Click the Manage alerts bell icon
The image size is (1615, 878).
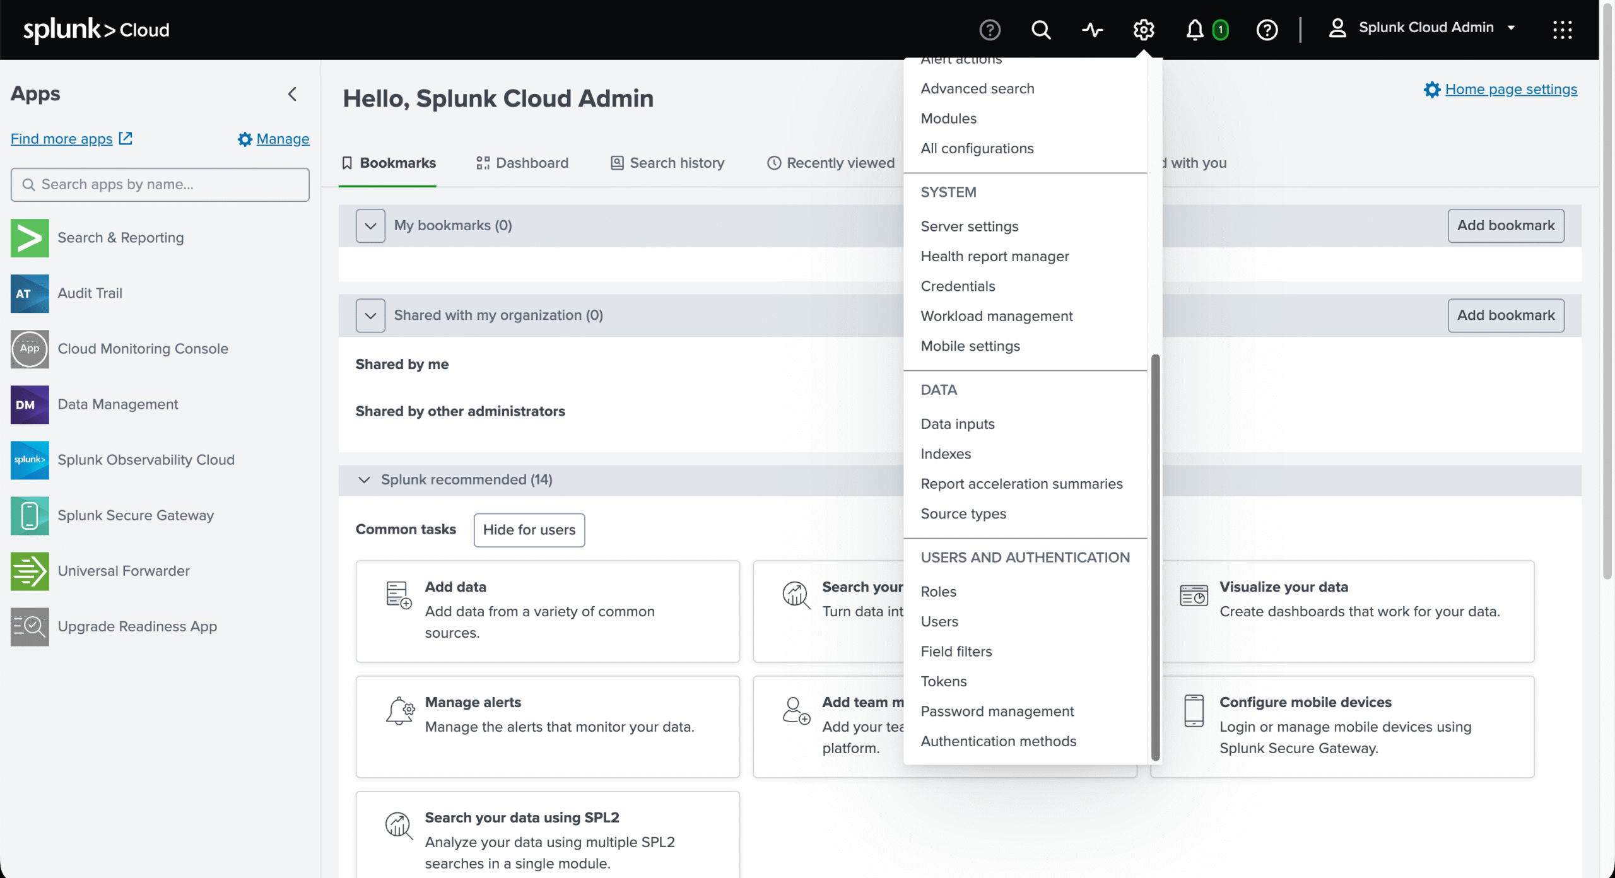point(400,710)
